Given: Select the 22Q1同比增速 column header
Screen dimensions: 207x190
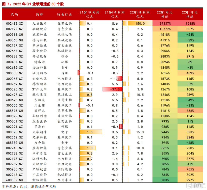Looking at the screenshot, I should pyautogui.click(x=165, y=14).
